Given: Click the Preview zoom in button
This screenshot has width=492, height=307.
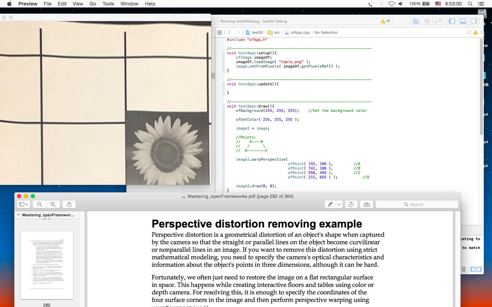Looking at the screenshot, I should [x=53, y=204].
